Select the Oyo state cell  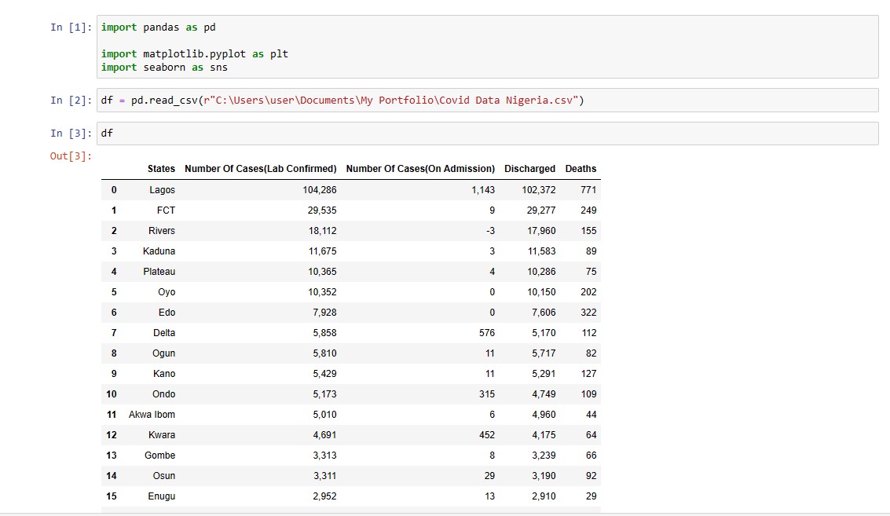tap(167, 292)
